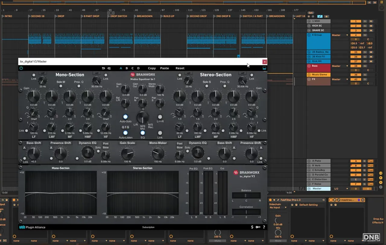This screenshot has width=386, height=245.
Task: Select preset slot A
Action: (x=121, y=68)
